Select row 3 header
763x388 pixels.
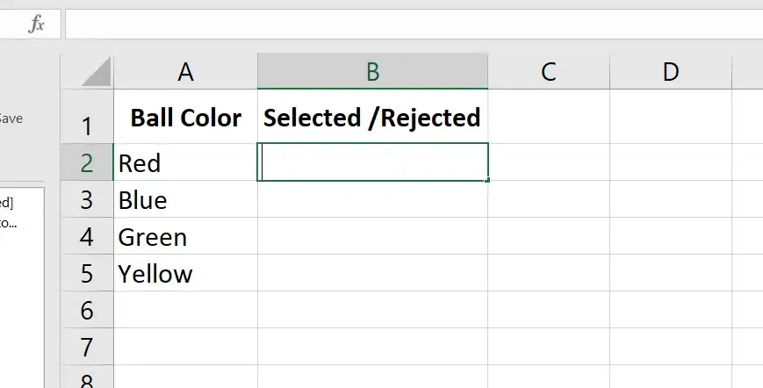tap(86, 200)
